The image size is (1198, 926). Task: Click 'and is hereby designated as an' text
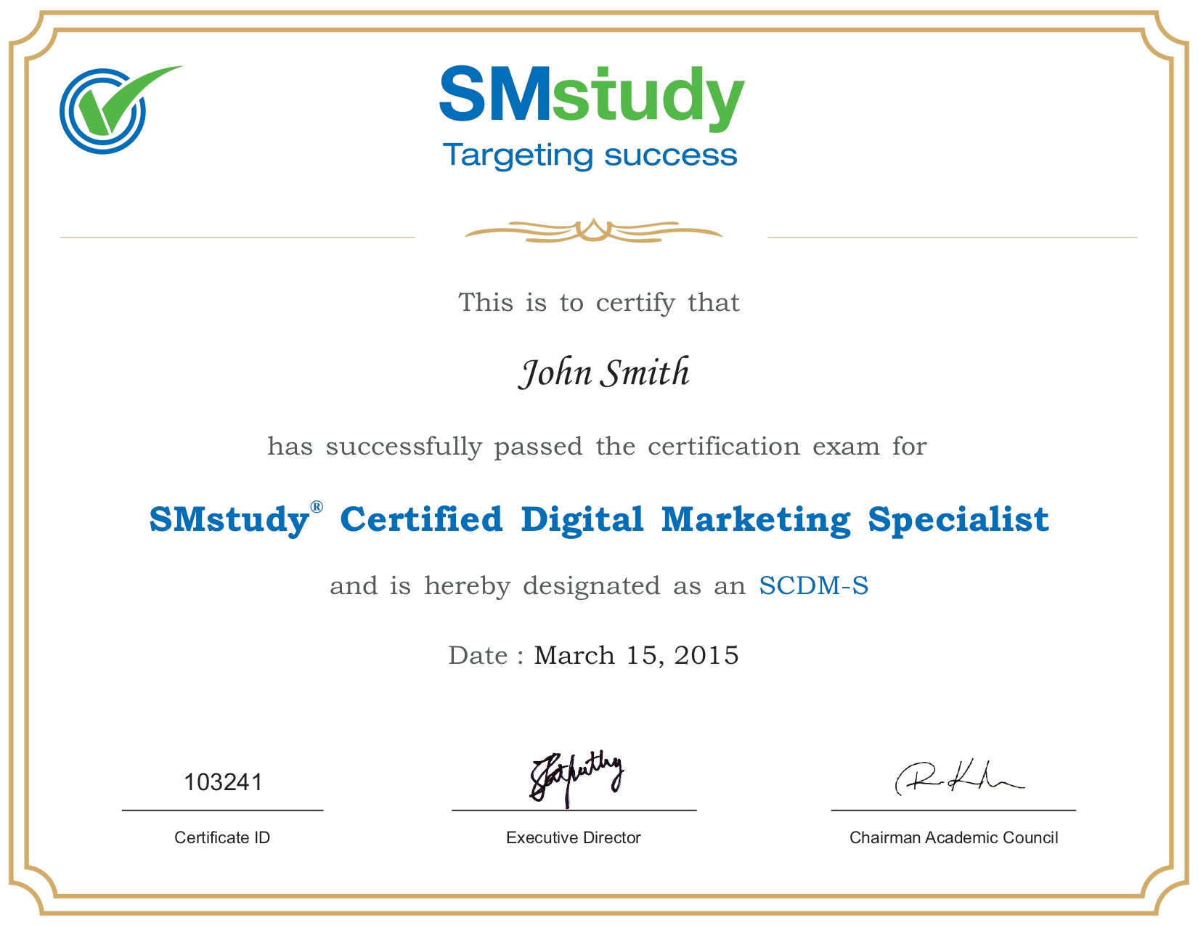tap(538, 585)
